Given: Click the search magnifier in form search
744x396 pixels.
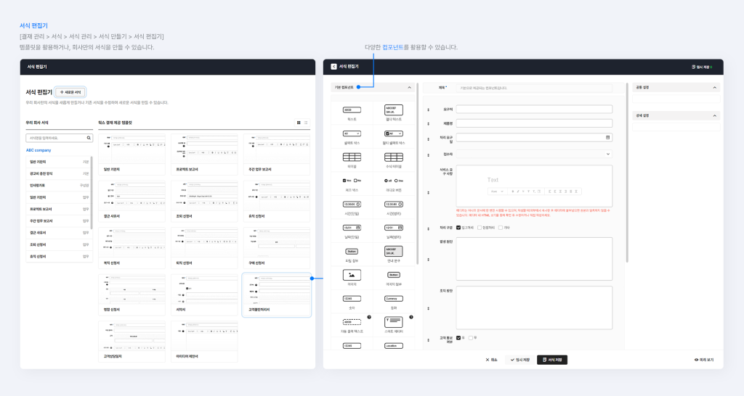Looking at the screenshot, I should pyautogui.click(x=88, y=137).
